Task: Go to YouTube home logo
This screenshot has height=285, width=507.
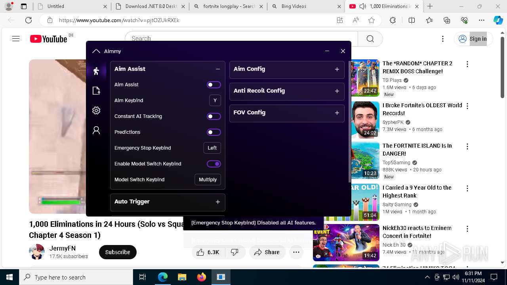Action: (x=49, y=39)
